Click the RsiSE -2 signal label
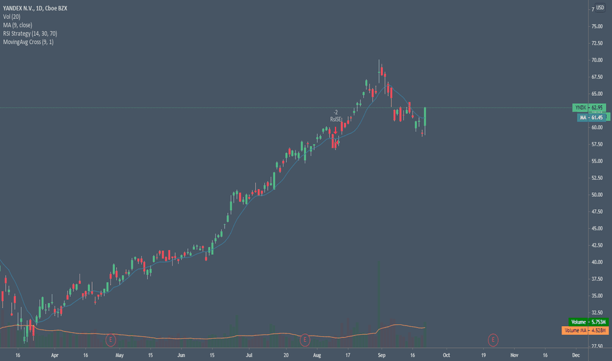Screen dimensions: 612x361 (336, 116)
